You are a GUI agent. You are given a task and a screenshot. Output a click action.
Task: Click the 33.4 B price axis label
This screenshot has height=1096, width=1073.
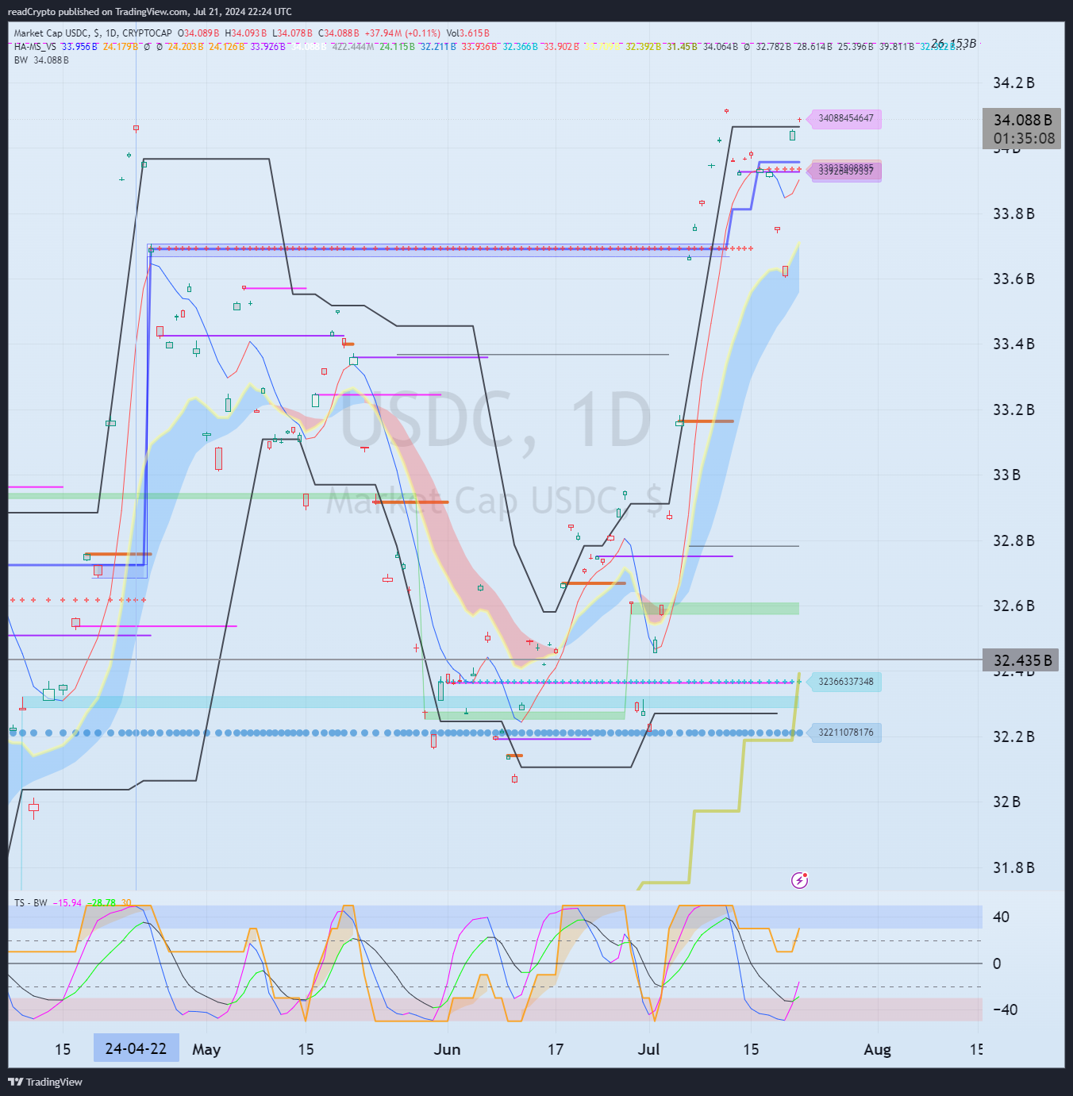[1013, 344]
